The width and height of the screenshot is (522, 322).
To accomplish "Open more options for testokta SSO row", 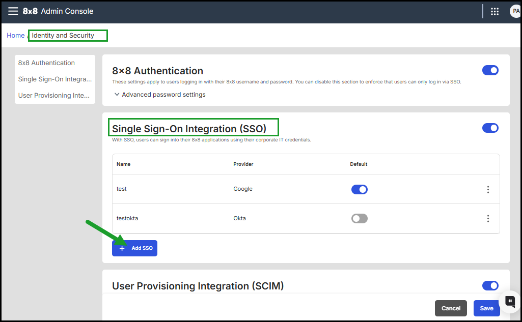I will pyautogui.click(x=488, y=219).
